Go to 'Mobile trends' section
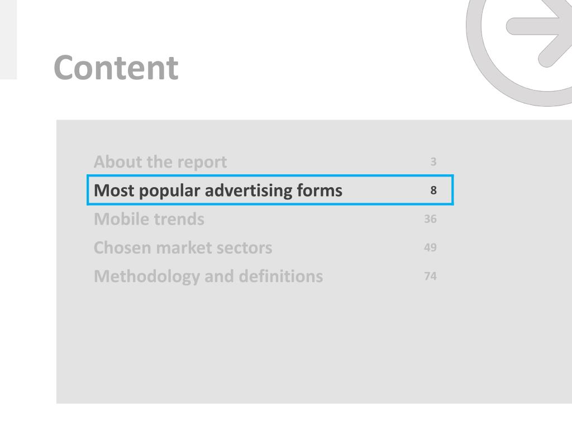Image resolution: width=572 pixels, height=429 pixels. point(149,219)
